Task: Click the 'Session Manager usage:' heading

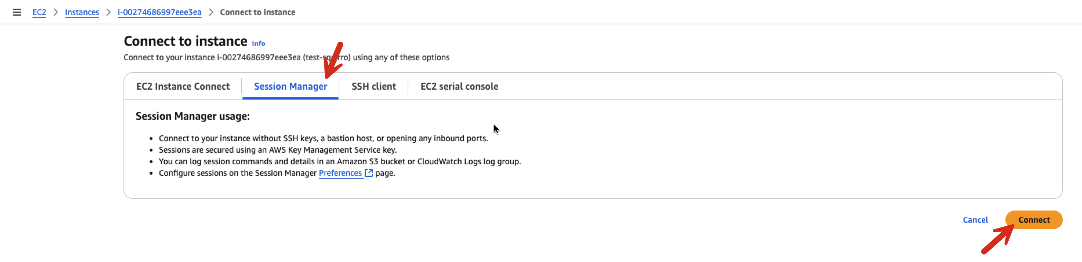Action: [193, 116]
